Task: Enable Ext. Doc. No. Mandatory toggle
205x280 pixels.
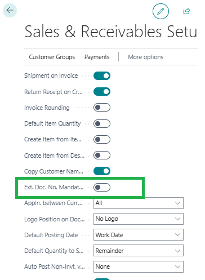Action: 102,187
